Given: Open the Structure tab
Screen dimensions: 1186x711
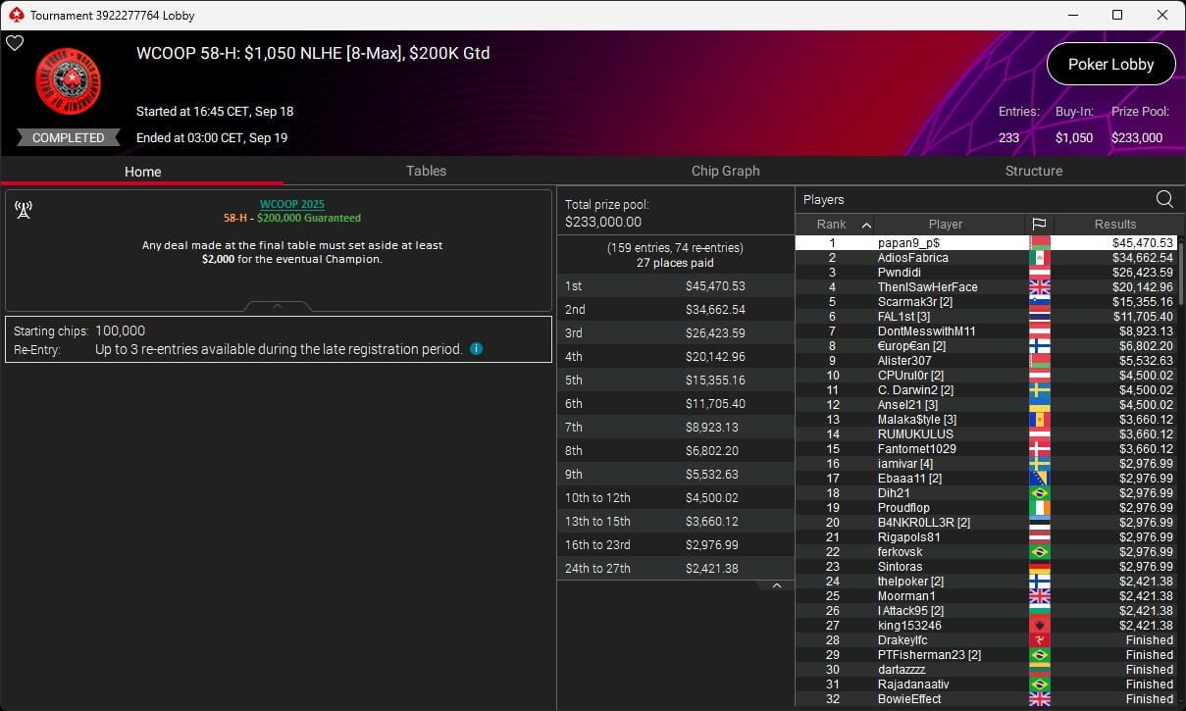Looking at the screenshot, I should click(1034, 171).
